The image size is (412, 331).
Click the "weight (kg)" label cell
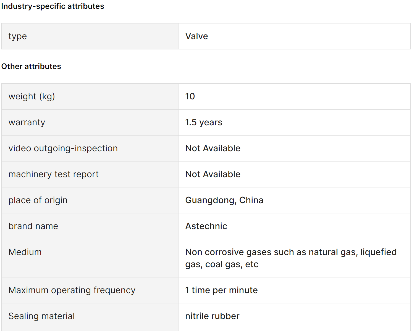point(32,96)
